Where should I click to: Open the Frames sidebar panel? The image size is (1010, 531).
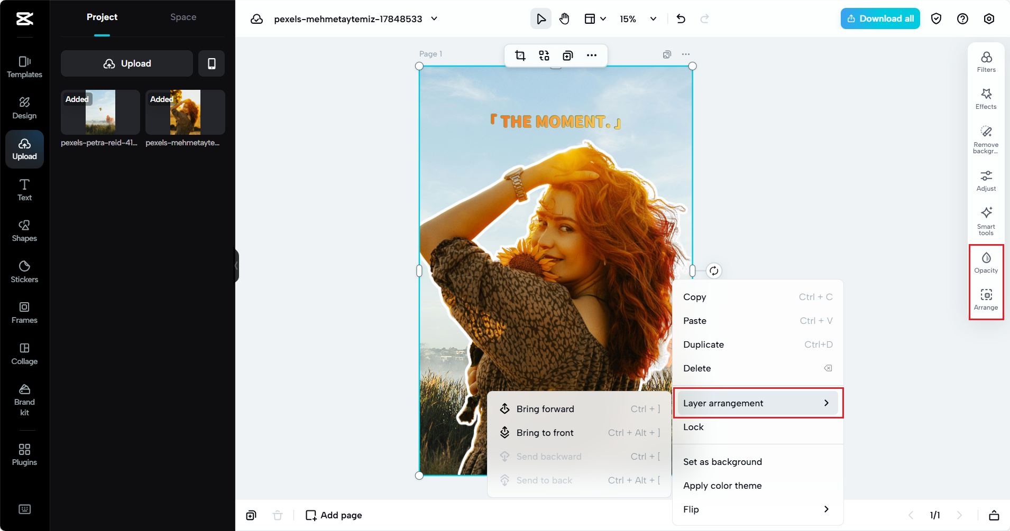pos(24,313)
